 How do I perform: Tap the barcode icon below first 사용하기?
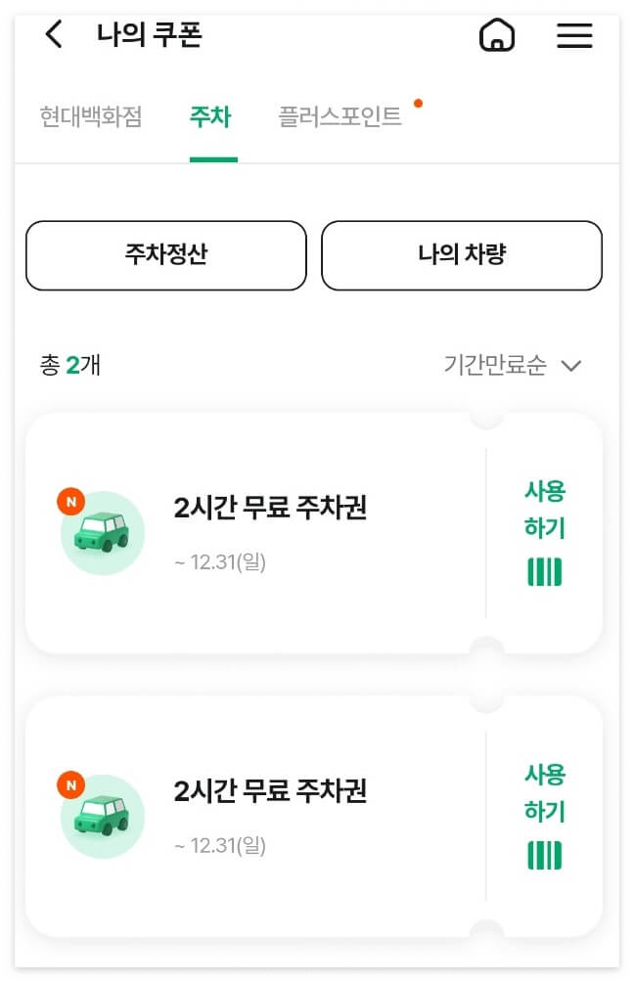point(544,570)
